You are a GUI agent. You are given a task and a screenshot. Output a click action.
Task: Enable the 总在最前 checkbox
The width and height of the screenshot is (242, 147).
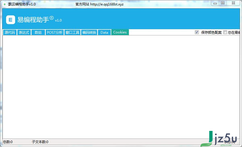[225, 32]
